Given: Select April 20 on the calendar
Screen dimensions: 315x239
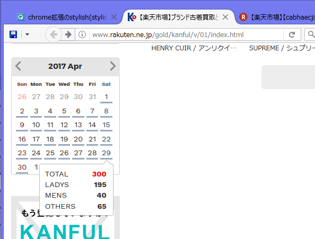Looking at the screenshot, I should 78,139.
